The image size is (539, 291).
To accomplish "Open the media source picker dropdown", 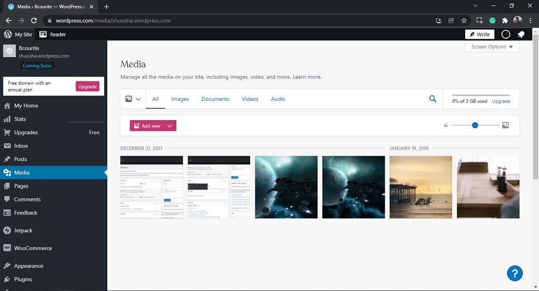I will (133, 99).
